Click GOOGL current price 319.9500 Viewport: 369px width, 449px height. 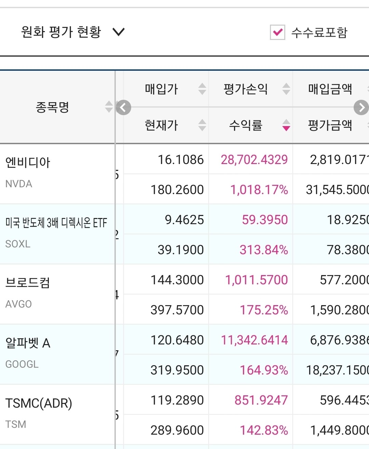(177, 370)
